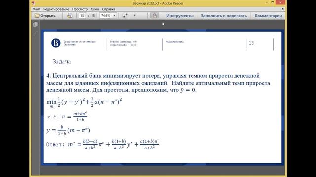
Task: Close the document with menu bar X
Action: [x=283, y=9]
